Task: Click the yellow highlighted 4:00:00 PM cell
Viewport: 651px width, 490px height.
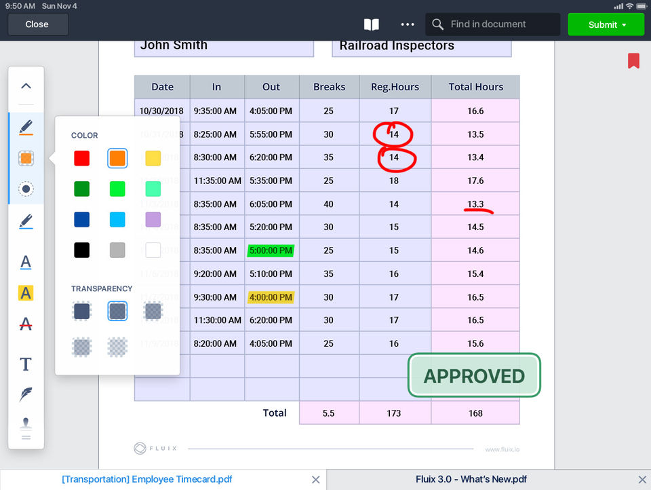Action: click(271, 297)
